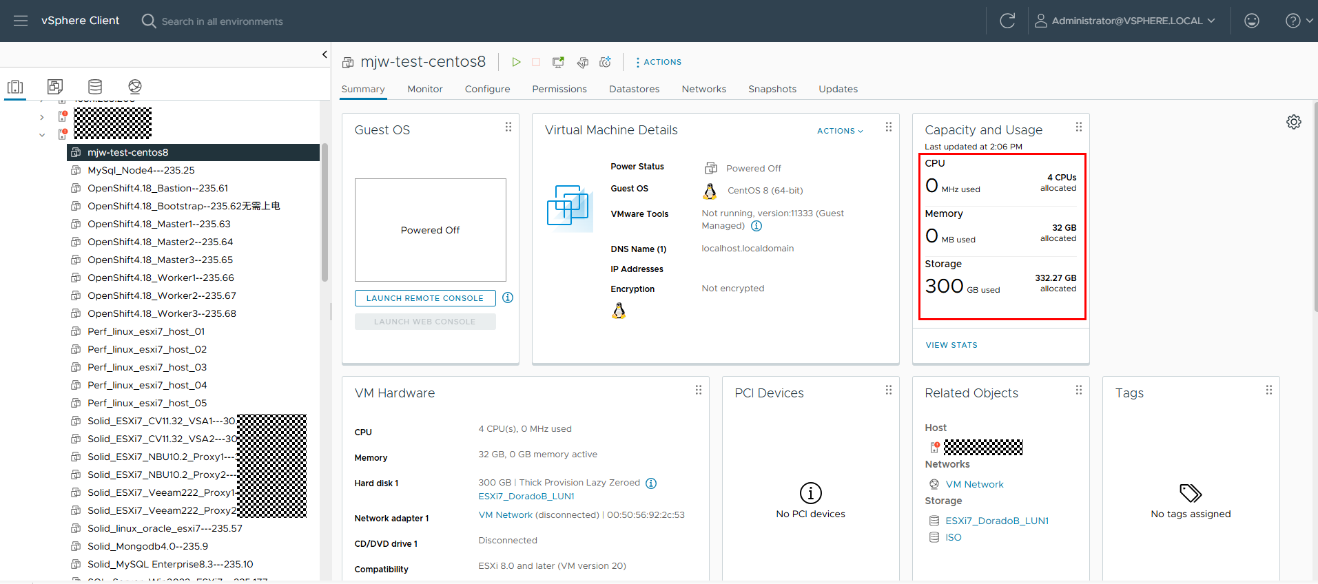1318x584 pixels.
Task: Collapse the left navigation pane
Action: tap(325, 54)
